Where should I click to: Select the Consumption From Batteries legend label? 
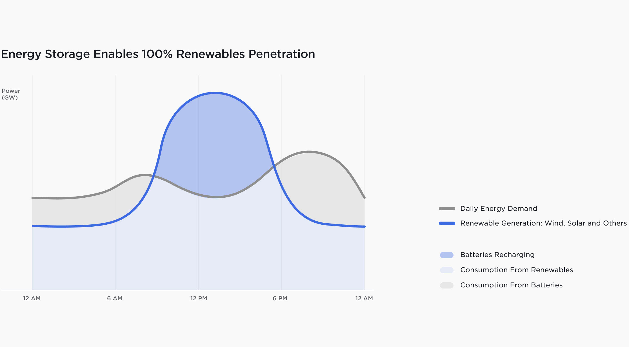[x=511, y=285]
